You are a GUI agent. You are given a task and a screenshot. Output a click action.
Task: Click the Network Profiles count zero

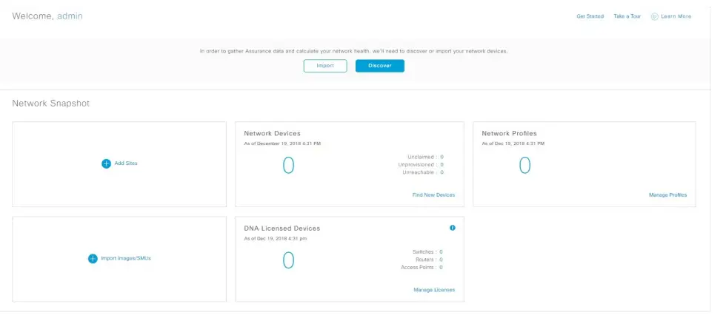(524, 165)
